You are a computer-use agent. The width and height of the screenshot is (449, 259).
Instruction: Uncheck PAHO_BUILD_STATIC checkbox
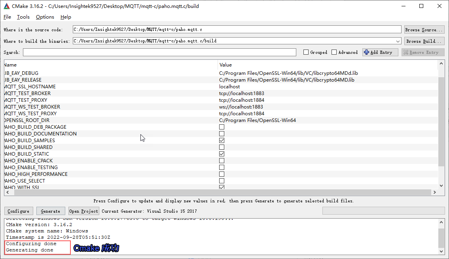tap(222, 154)
